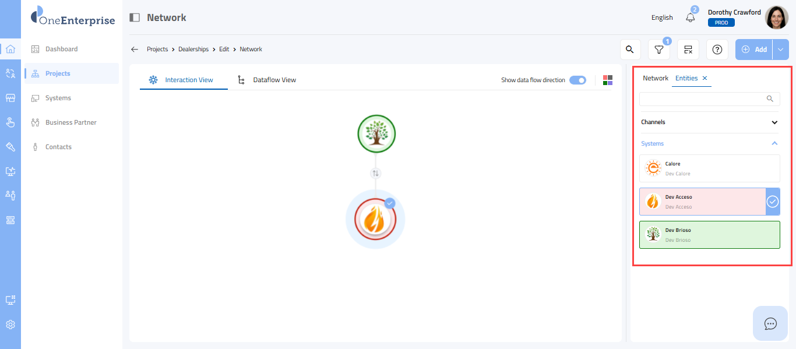Image resolution: width=796 pixels, height=349 pixels.
Task: Click the back arrow before breadcrumbs
Action: (135, 50)
